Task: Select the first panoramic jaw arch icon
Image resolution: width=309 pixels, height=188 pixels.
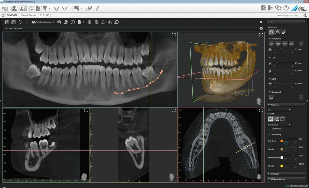Action: coord(56,8)
